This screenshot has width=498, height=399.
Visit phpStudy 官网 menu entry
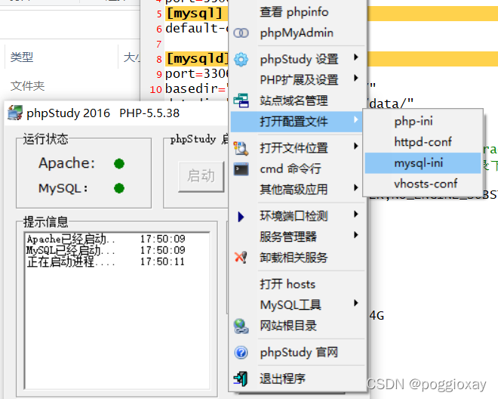click(299, 353)
